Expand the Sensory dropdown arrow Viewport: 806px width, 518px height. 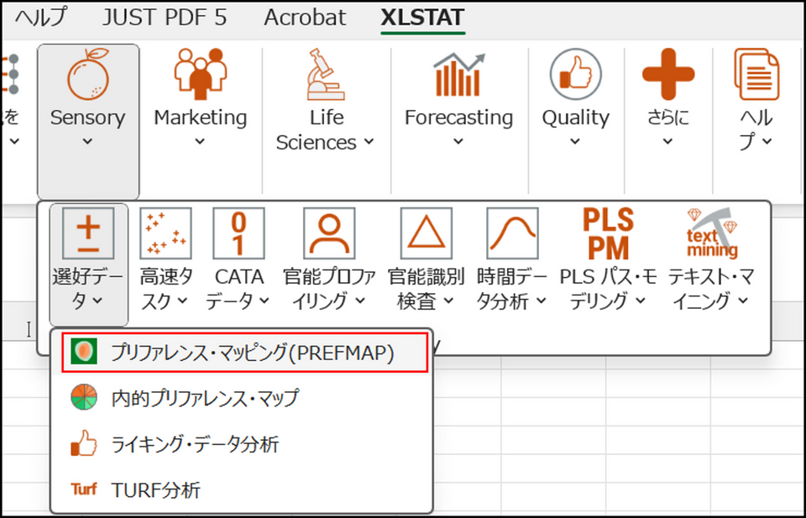tap(88, 141)
